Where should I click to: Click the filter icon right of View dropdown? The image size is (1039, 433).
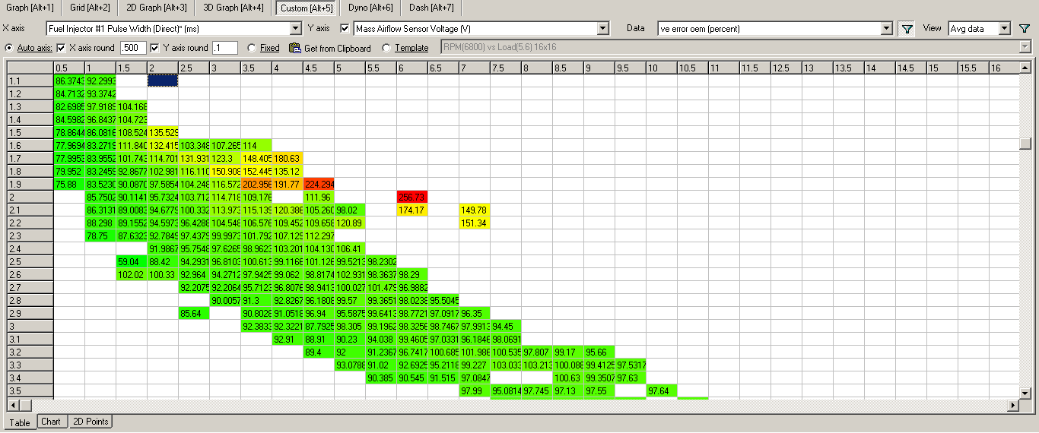click(x=1025, y=29)
